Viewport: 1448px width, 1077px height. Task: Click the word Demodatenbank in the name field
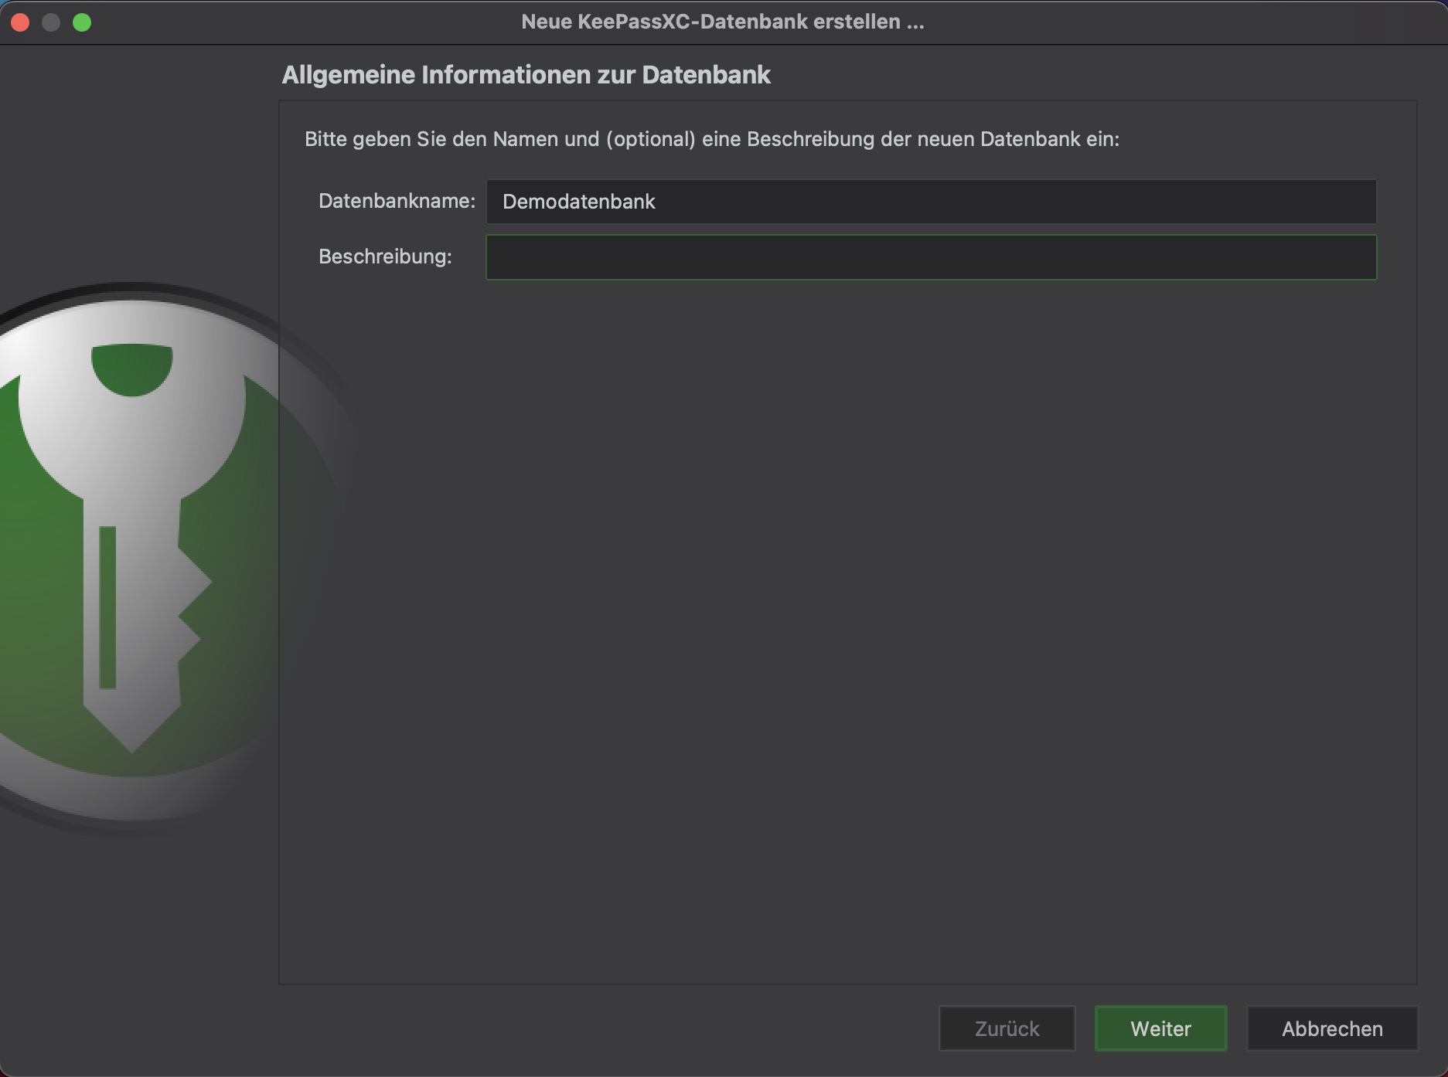point(578,202)
